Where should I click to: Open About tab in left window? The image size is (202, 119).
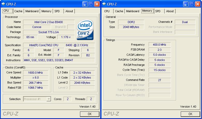click(x=69, y=11)
